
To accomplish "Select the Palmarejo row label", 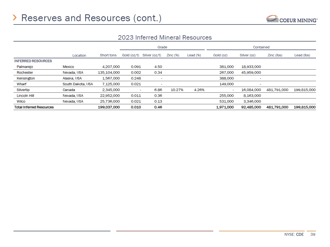I will 25,67.
